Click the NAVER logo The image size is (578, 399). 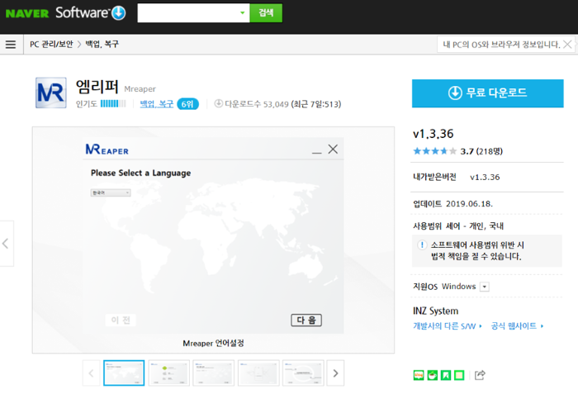click(x=27, y=14)
